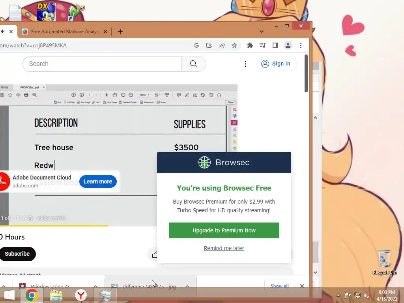Share this page via address bar icon
The width and height of the screenshot is (404, 303).
tap(222, 46)
